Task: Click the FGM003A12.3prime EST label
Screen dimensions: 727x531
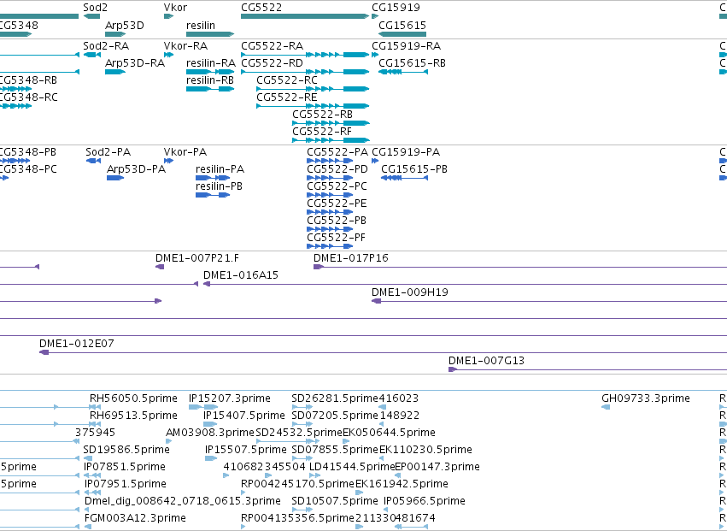Action: [x=135, y=518]
